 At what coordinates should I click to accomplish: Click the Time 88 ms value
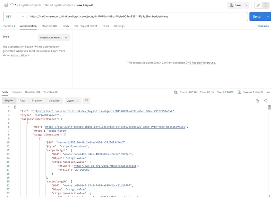click(x=207, y=92)
